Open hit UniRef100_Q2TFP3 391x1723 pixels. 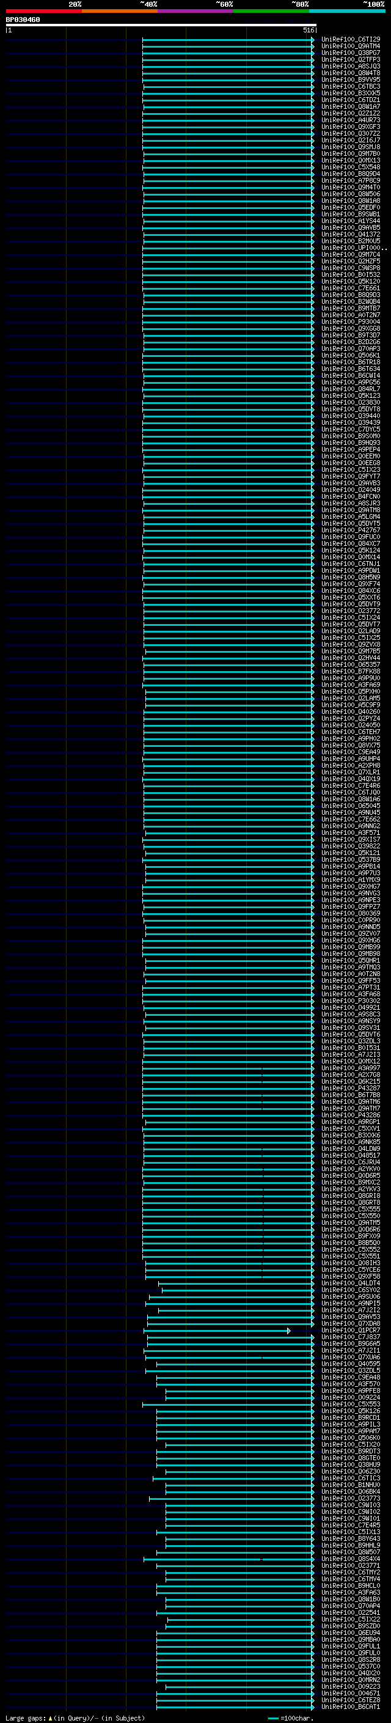pos(351,59)
